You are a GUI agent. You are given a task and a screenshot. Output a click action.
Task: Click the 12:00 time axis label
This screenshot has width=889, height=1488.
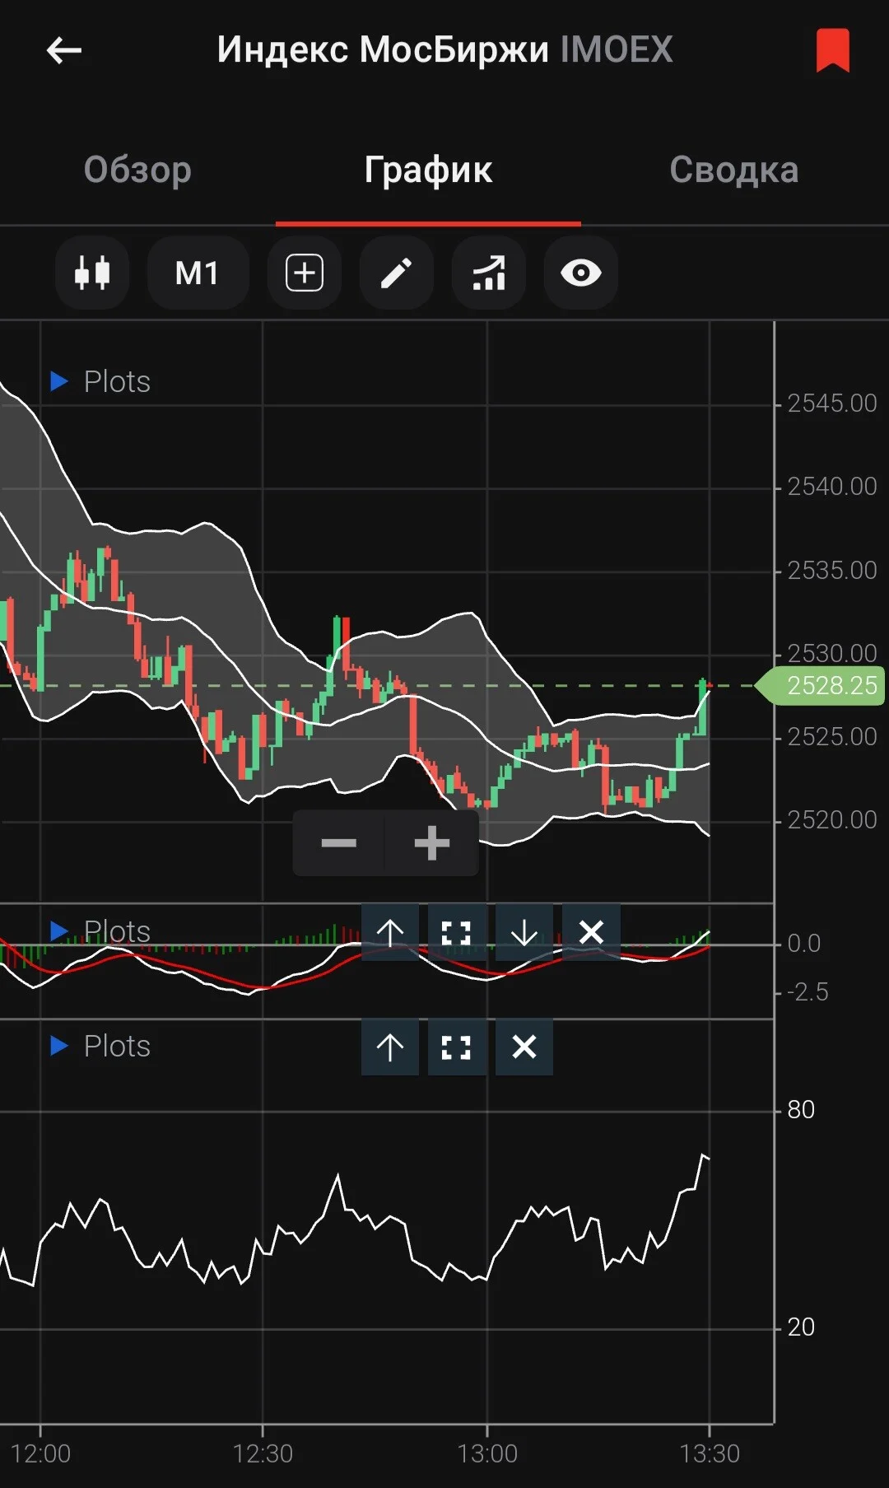tap(40, 1453)
